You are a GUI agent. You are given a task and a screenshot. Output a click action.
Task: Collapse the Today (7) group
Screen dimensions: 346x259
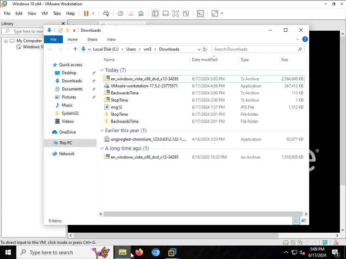[x=102, y=70]
